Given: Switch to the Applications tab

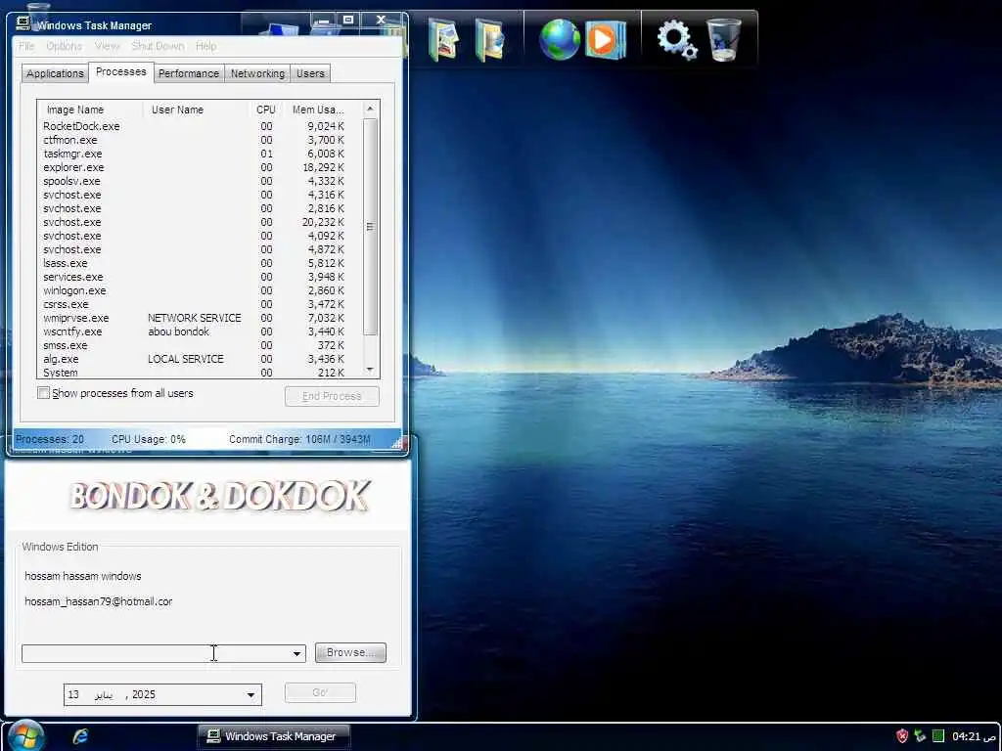Looking at the screenshot, I should coord(55,73).
